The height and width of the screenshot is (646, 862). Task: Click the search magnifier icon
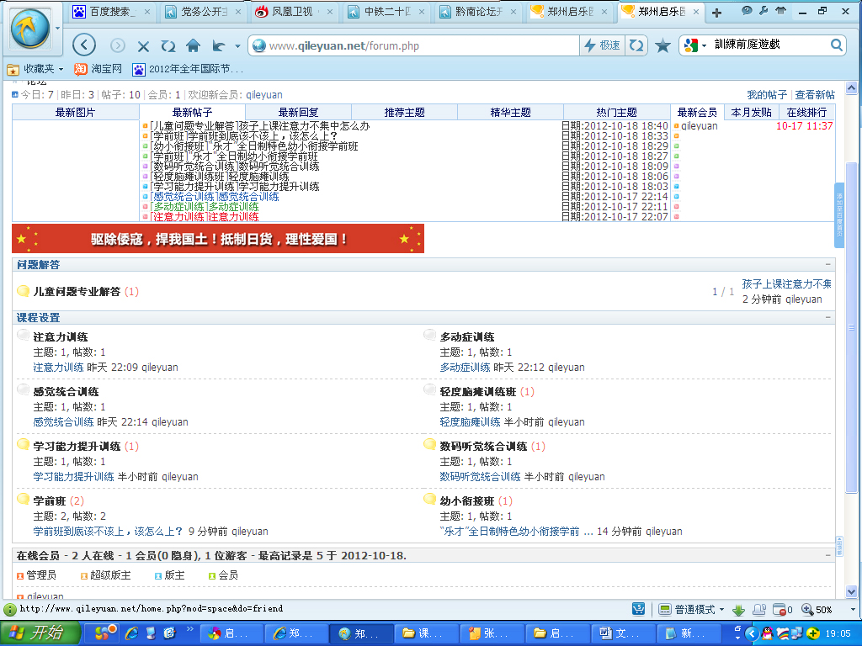pyautogui.click(x=837, y=45)
